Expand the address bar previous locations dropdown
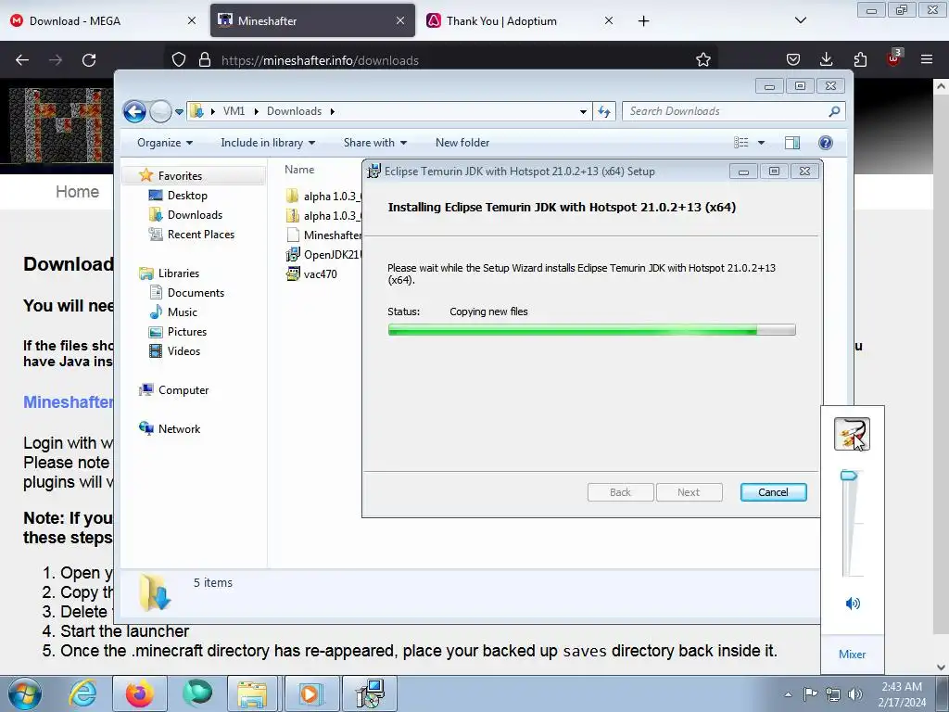Screen dimensions: 949x712 coord(583,111)
